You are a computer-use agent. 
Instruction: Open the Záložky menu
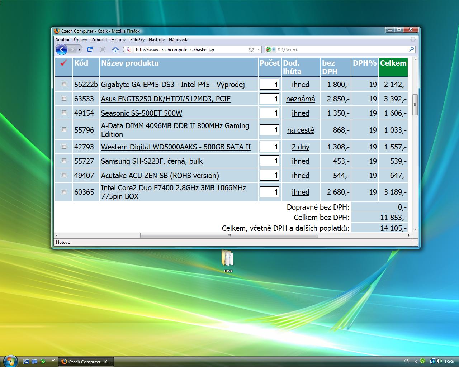[137, 40]
